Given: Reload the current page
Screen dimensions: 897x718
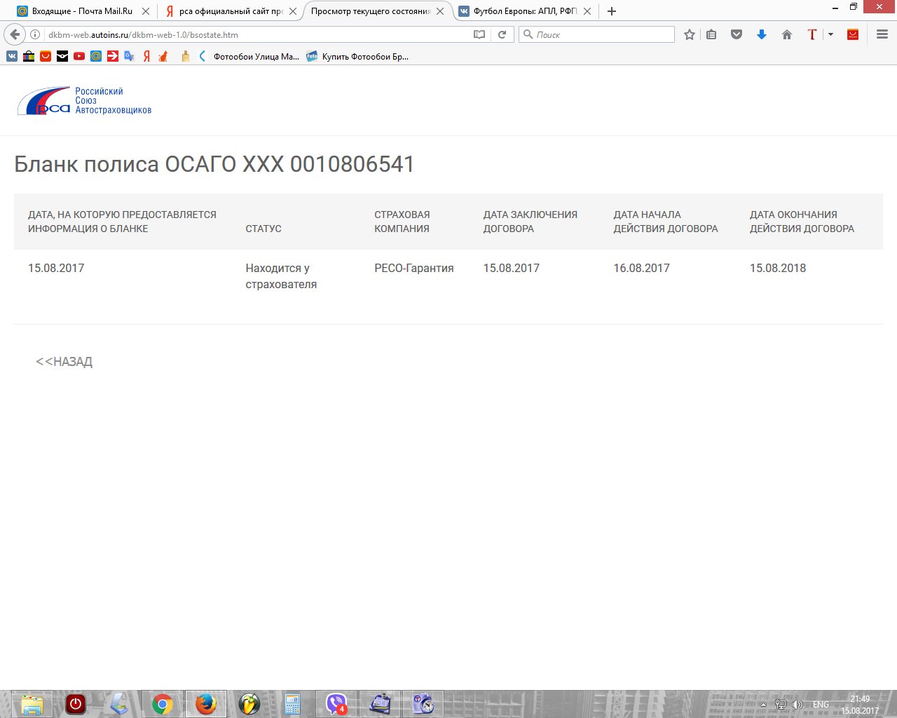Looking at the screenshot, I should [x=502, y=34].
